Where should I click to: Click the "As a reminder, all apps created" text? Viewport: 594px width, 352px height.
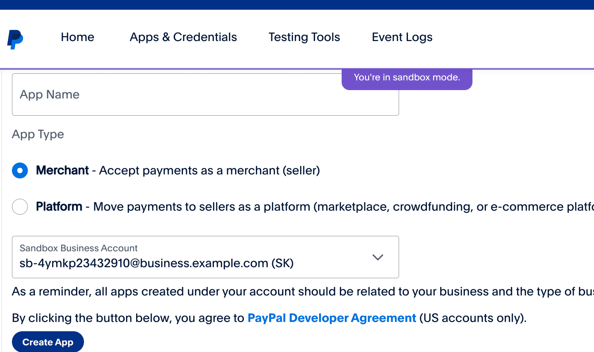click(98, 292)
